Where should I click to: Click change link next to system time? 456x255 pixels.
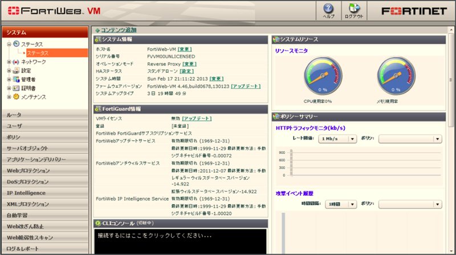(217, 79)
